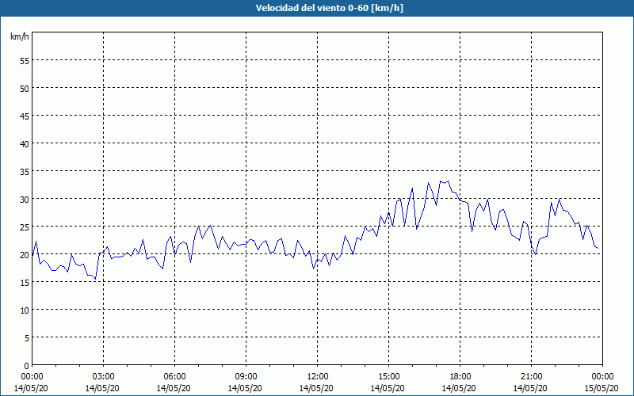
Task: Click the 06:00 time label on x-axis
Action: point(174,377)
